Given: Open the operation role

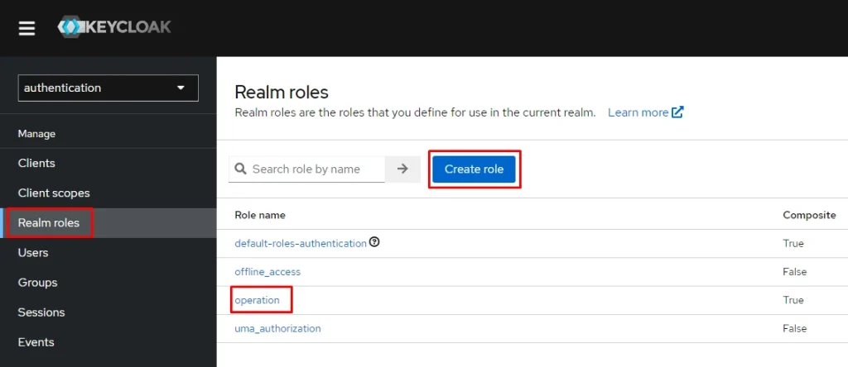Looking at the screenshot, I should point(258,300).
